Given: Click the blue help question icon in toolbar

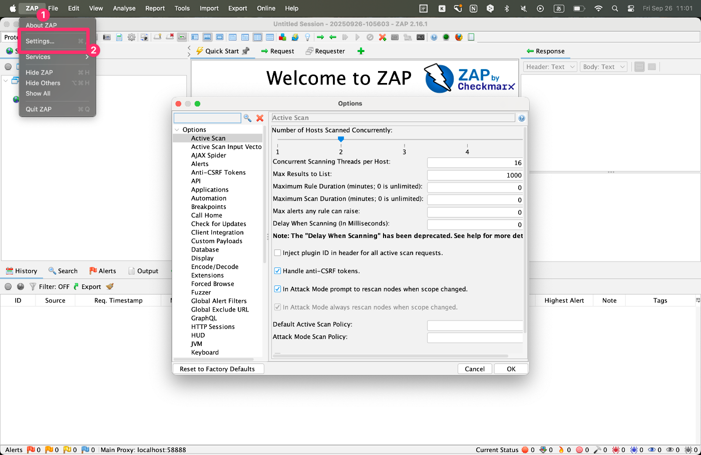Looking at the screenshot, I should [x=434, y=37].
